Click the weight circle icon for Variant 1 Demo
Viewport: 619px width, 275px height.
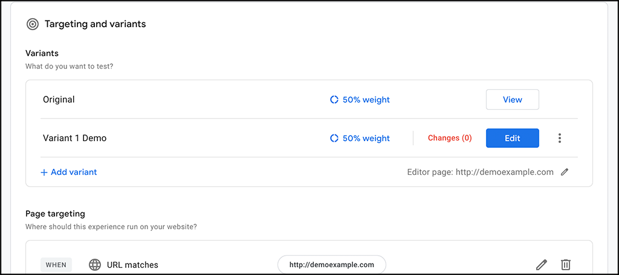pyautogui.click(x=334, y=138)
